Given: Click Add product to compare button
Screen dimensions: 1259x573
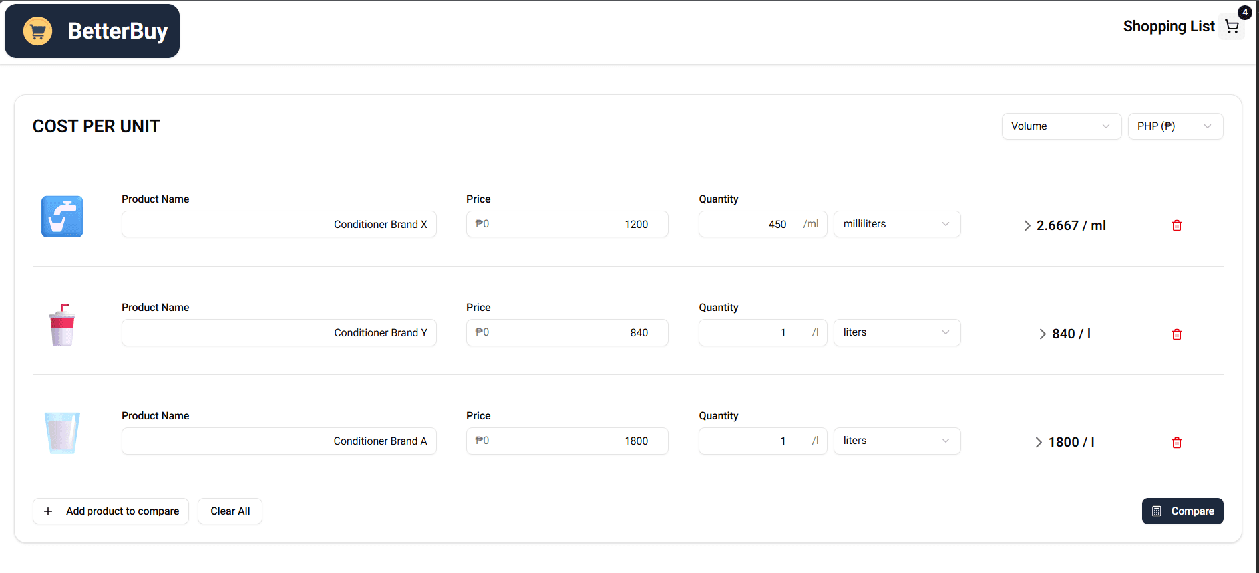Looking at the screenshot, I should 110,511.
